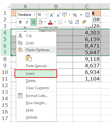Choose Clear Contents menu entry

36,88
